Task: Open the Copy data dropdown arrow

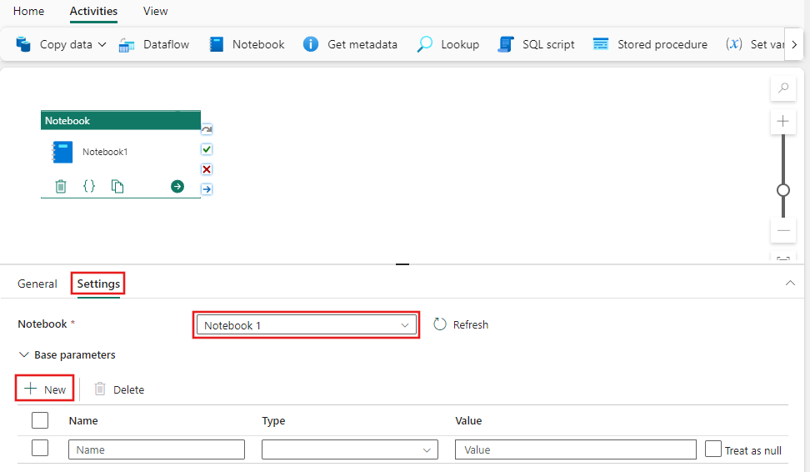Action: point(102,45)
